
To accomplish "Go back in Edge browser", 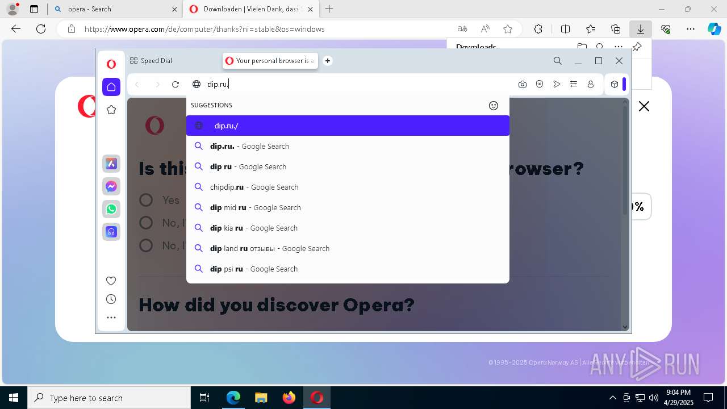I will (16, 29).
